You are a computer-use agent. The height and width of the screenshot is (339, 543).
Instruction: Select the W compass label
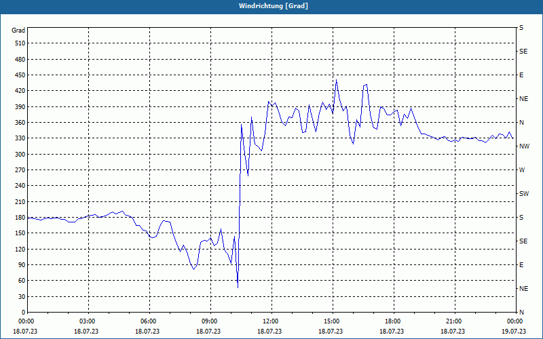tap(522, 170)
